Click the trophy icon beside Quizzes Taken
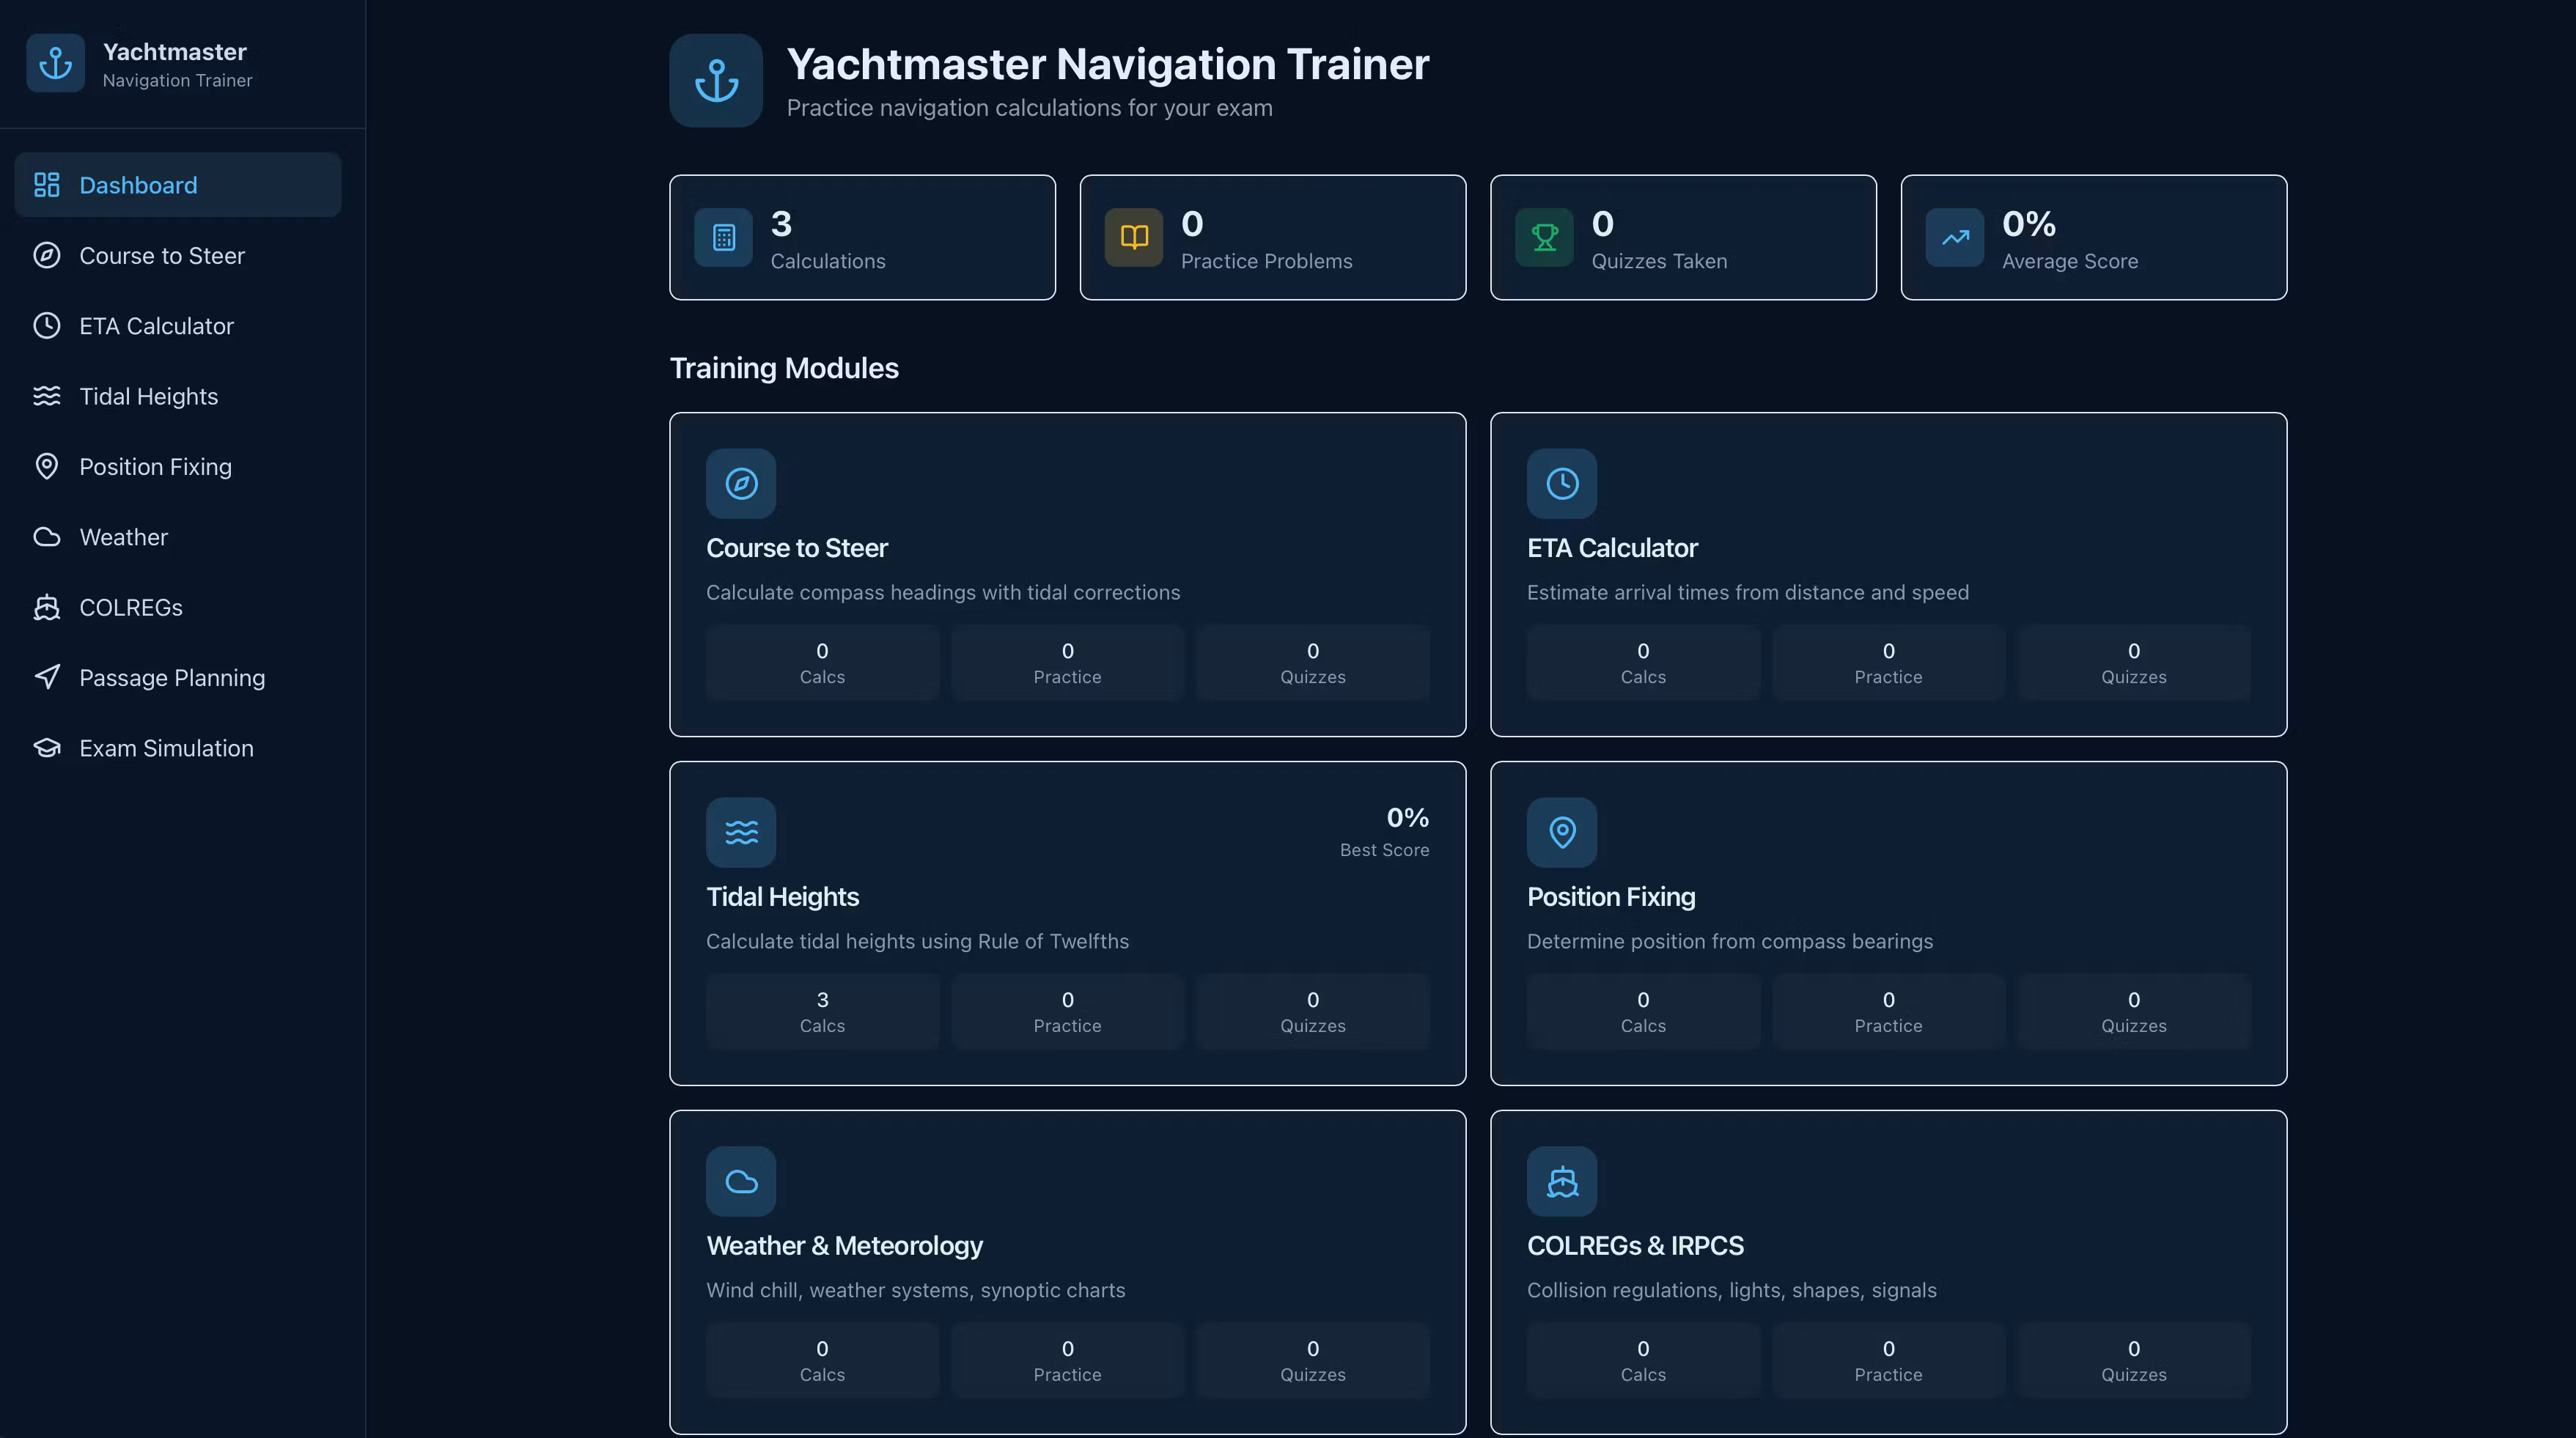This screenshot has height=1438, width=2576. pyautogui.click(x=1544, y=238)
